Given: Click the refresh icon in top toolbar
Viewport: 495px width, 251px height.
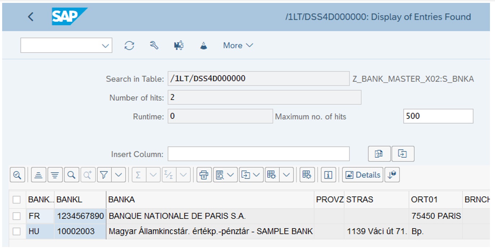Looking at the screenshot, I should click(x=129, y=45).
